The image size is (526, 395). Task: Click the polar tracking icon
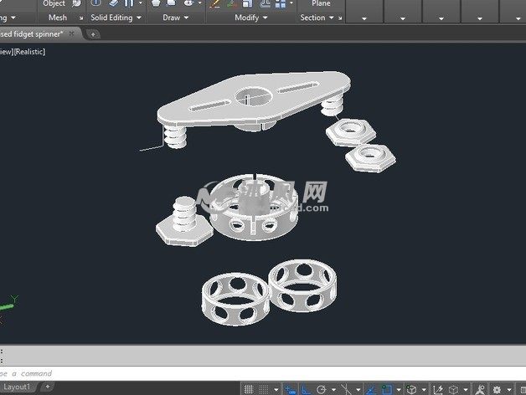point(322,389)
